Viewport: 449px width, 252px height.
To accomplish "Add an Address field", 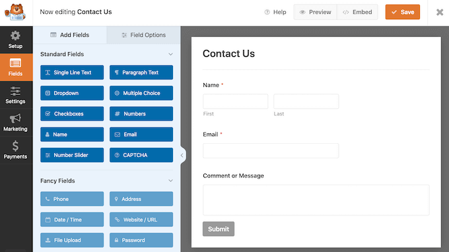I will 141,199.
